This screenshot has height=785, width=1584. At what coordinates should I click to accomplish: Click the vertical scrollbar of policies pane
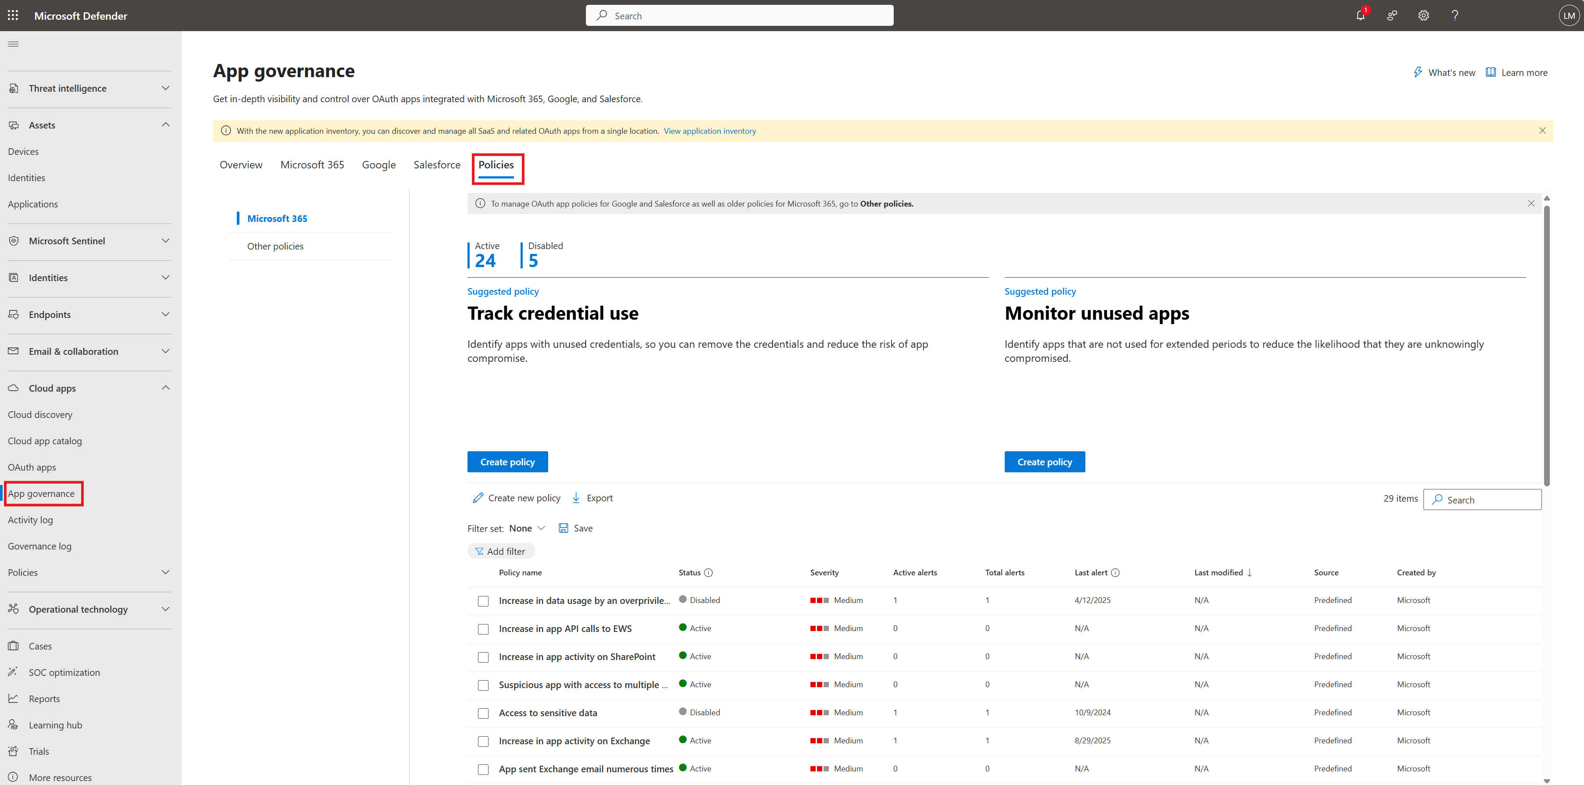click(1546, 344)
